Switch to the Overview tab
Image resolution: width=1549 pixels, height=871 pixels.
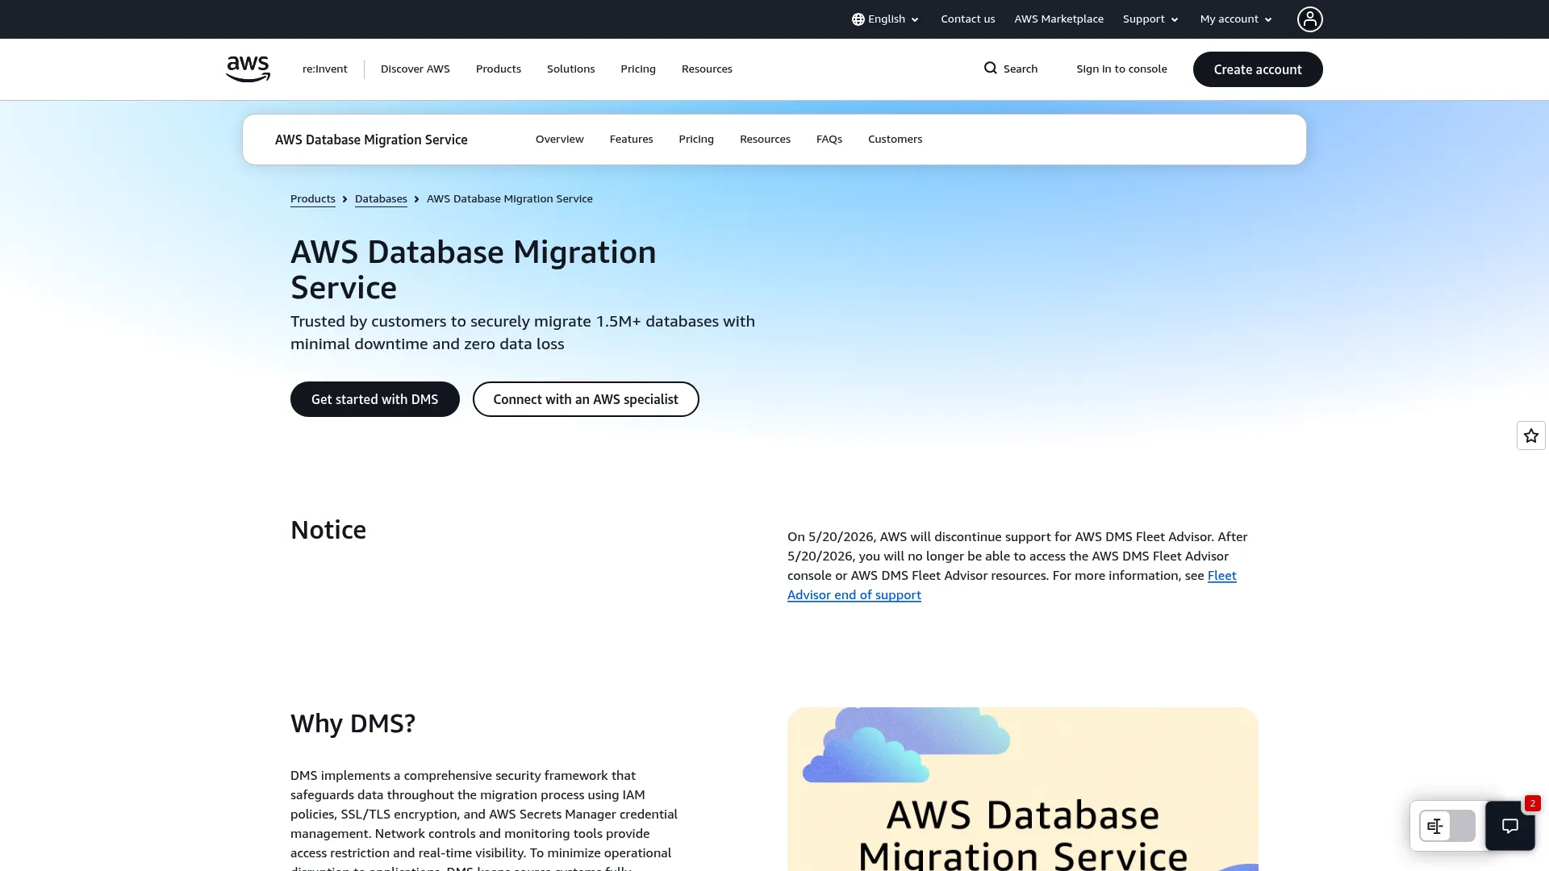(x=559, y=139)
